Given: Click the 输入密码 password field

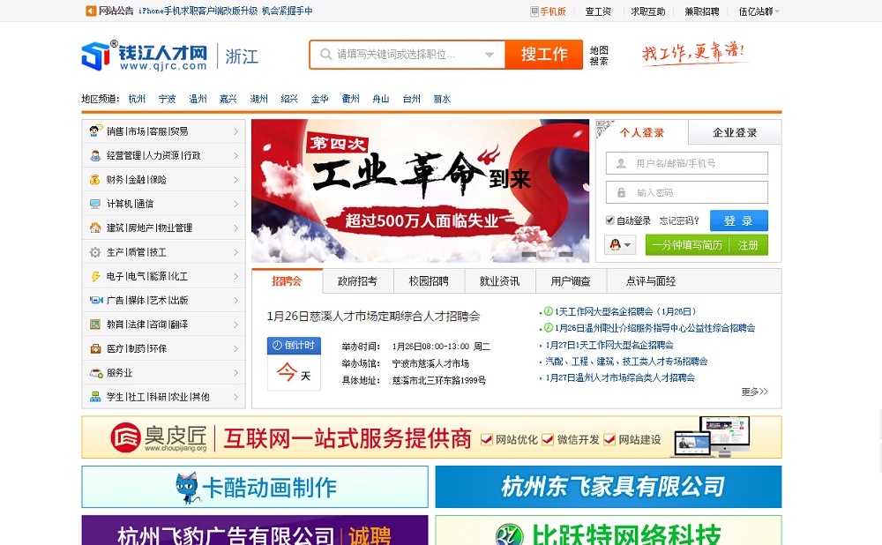Looking at the screenshot, I should pos(687,192).
